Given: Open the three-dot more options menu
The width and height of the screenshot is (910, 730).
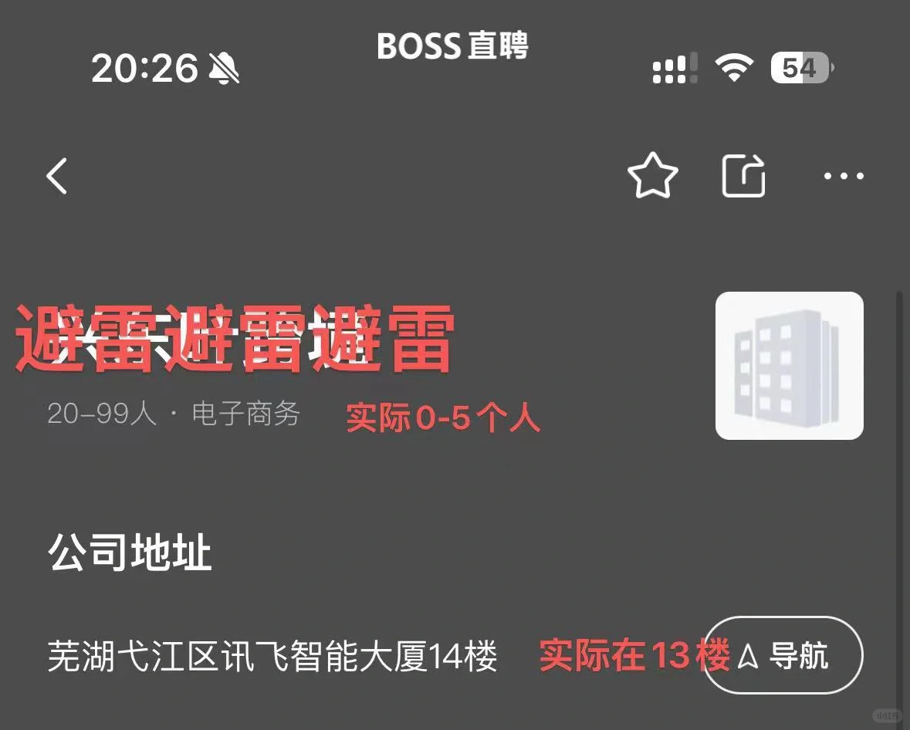Looking at the screenshot, I should click(x=844, y=176).
